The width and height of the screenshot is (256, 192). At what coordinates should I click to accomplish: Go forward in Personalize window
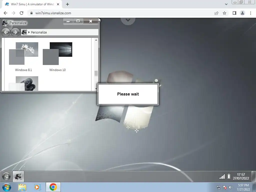pyautogui.click(x=15, y=32)
